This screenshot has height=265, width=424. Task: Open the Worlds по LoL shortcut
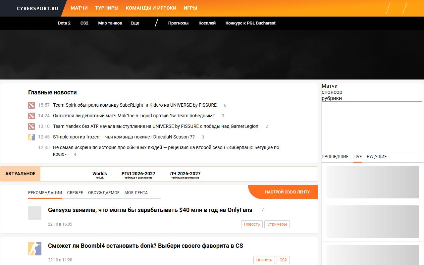(100, 175)
